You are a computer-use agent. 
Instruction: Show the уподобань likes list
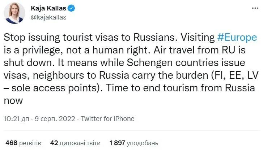click(x=144, y=143)
